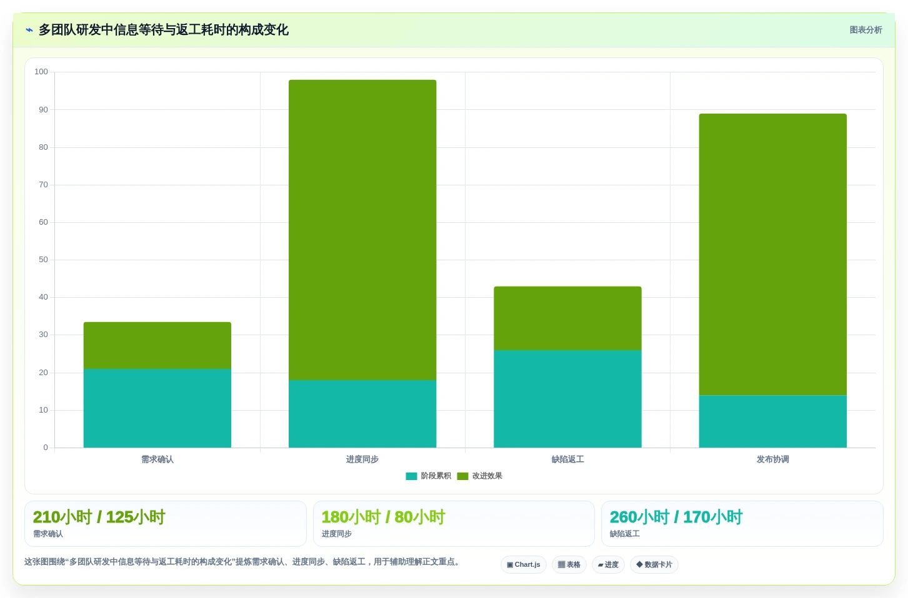The height and width of the screenshot is (598, 908).
Task: Select the 表格 tag chip
Action: 569,565
